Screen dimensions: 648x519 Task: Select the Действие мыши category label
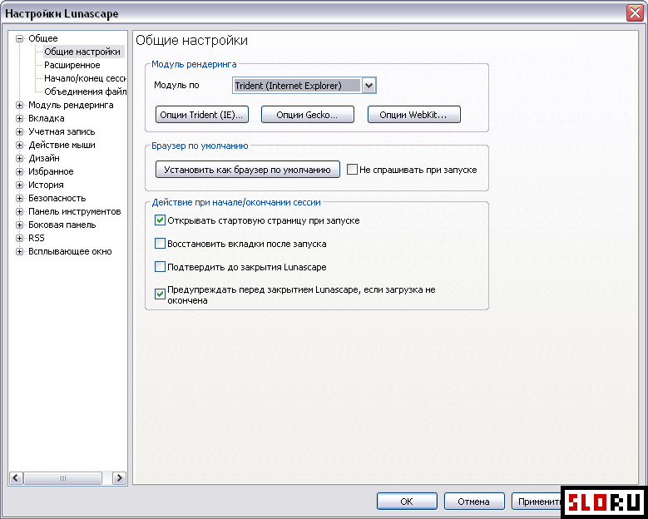(62, 145)
